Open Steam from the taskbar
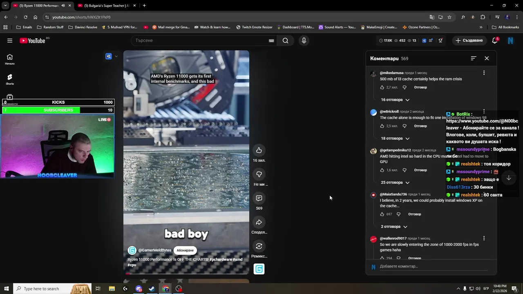The height and width of the screenshot is (294, 523). point(152,289)
